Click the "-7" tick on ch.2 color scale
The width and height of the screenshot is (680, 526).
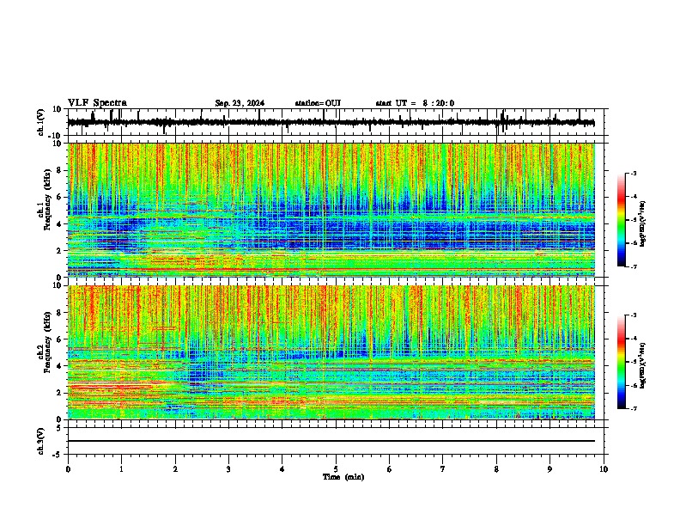[634, 409]
